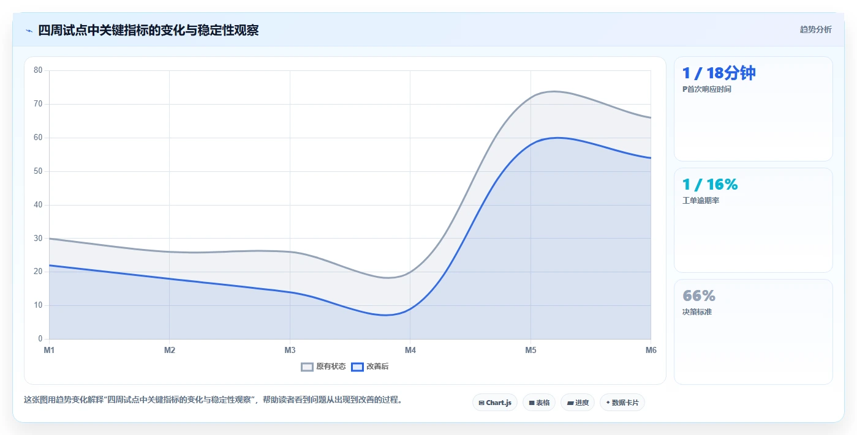Click the chart title 四周试点中关键指标的变化与稳定性观察
The image size is (857, 435).
point(148,31)
